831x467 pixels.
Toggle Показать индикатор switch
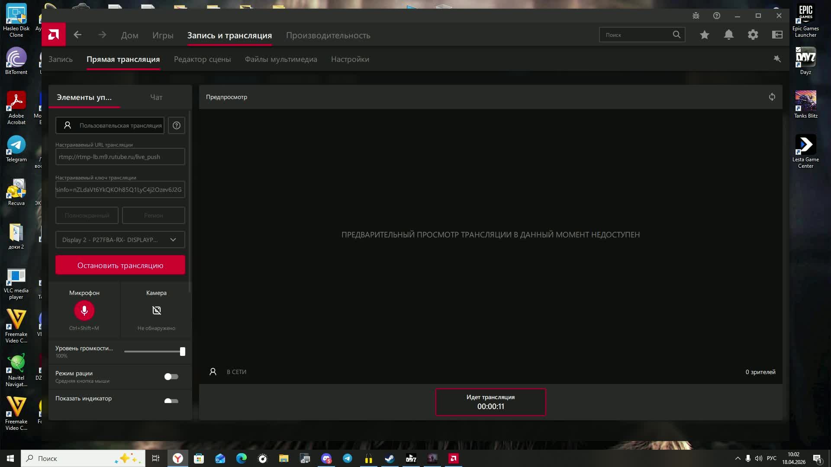[x=171, y=401]
